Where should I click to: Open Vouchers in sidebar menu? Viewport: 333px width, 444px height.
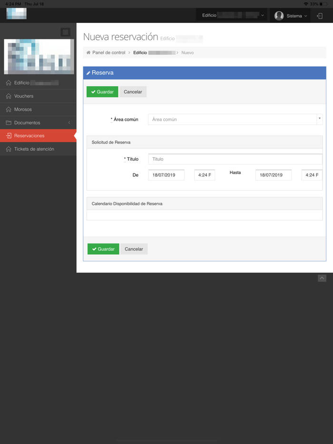[x=38, y=96]
